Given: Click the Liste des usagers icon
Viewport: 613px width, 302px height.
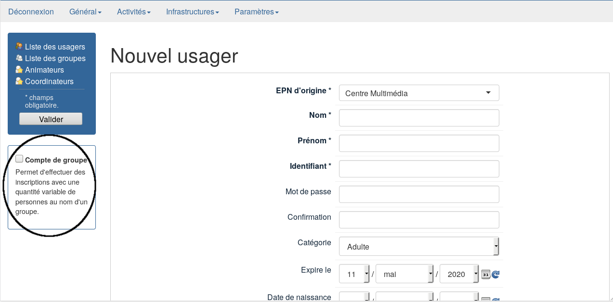Looking at the screenshot, I should coord(19,47).
